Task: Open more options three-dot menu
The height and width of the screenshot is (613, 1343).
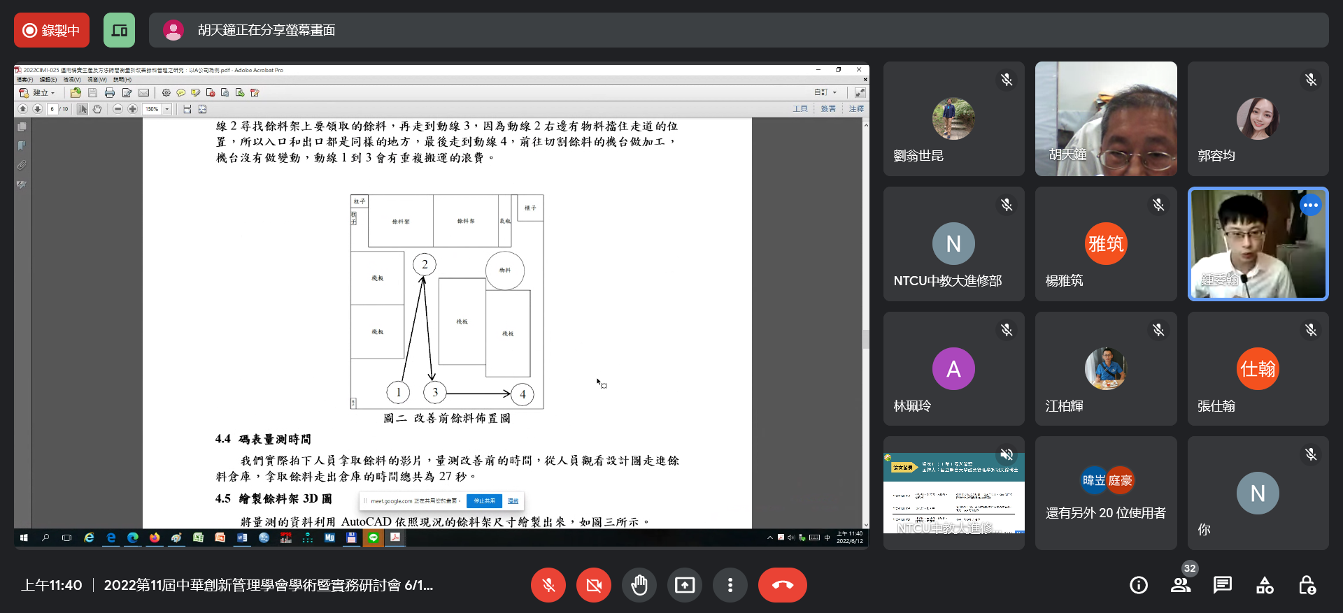Action: (x=730, y=585)
